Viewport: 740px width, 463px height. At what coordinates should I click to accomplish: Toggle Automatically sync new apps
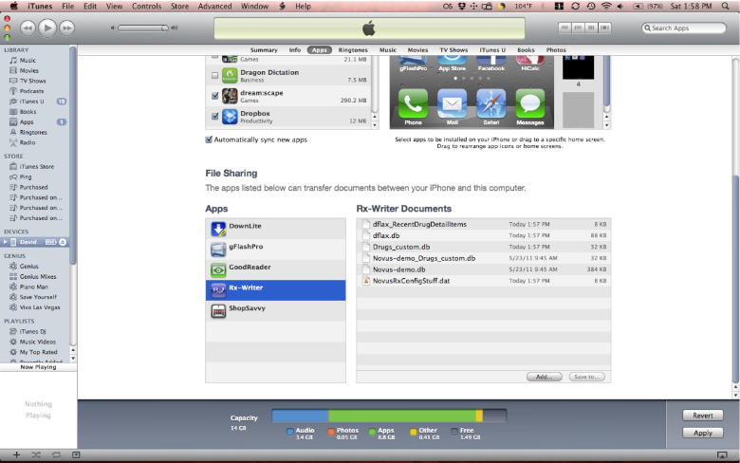tap(210, 139)
